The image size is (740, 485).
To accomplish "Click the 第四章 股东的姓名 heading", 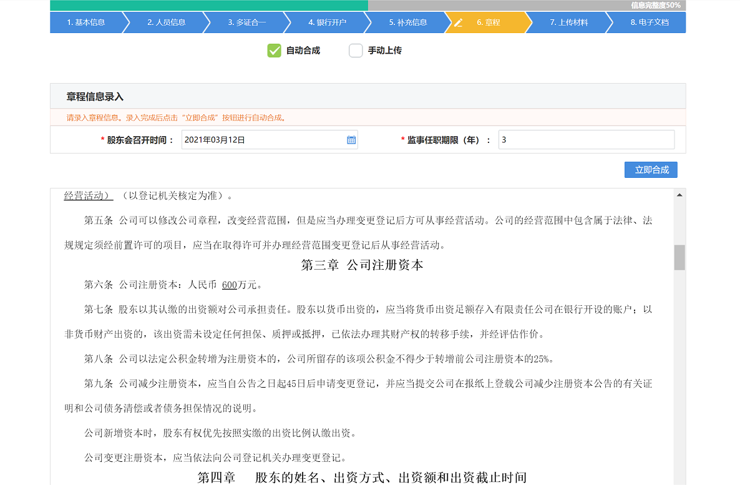I will click(x=362, y=478).
